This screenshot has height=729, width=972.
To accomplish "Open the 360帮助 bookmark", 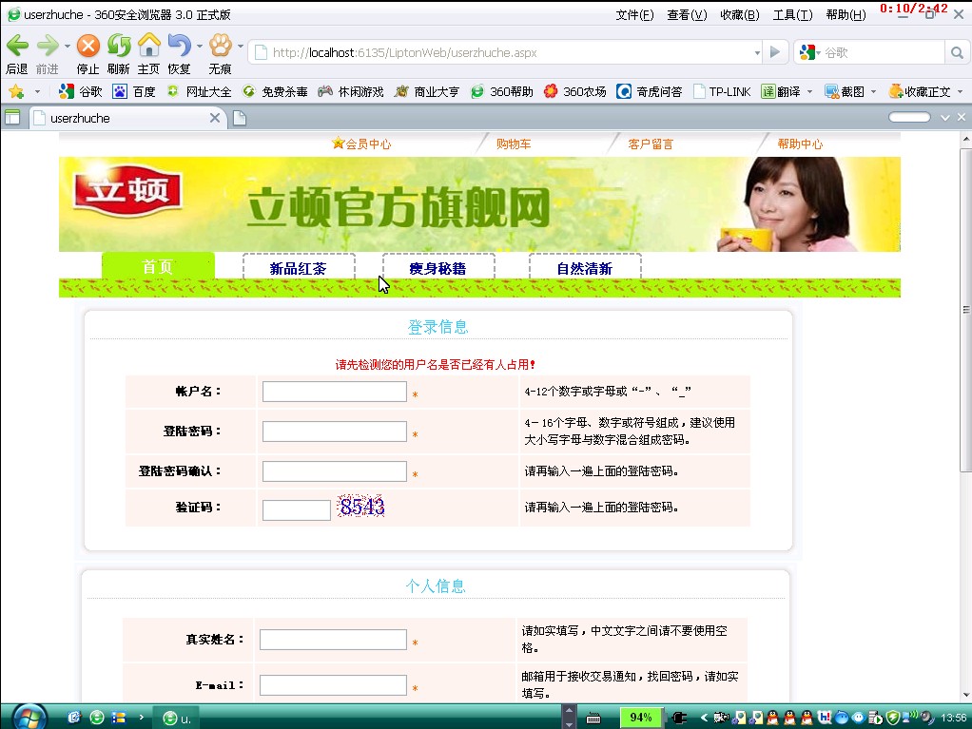I will pos(502,92).
